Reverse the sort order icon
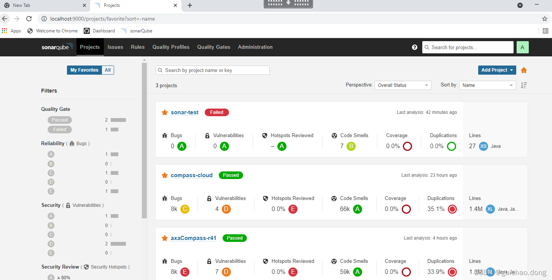Screen dimensions: 552x280 [x=524, y=85]
